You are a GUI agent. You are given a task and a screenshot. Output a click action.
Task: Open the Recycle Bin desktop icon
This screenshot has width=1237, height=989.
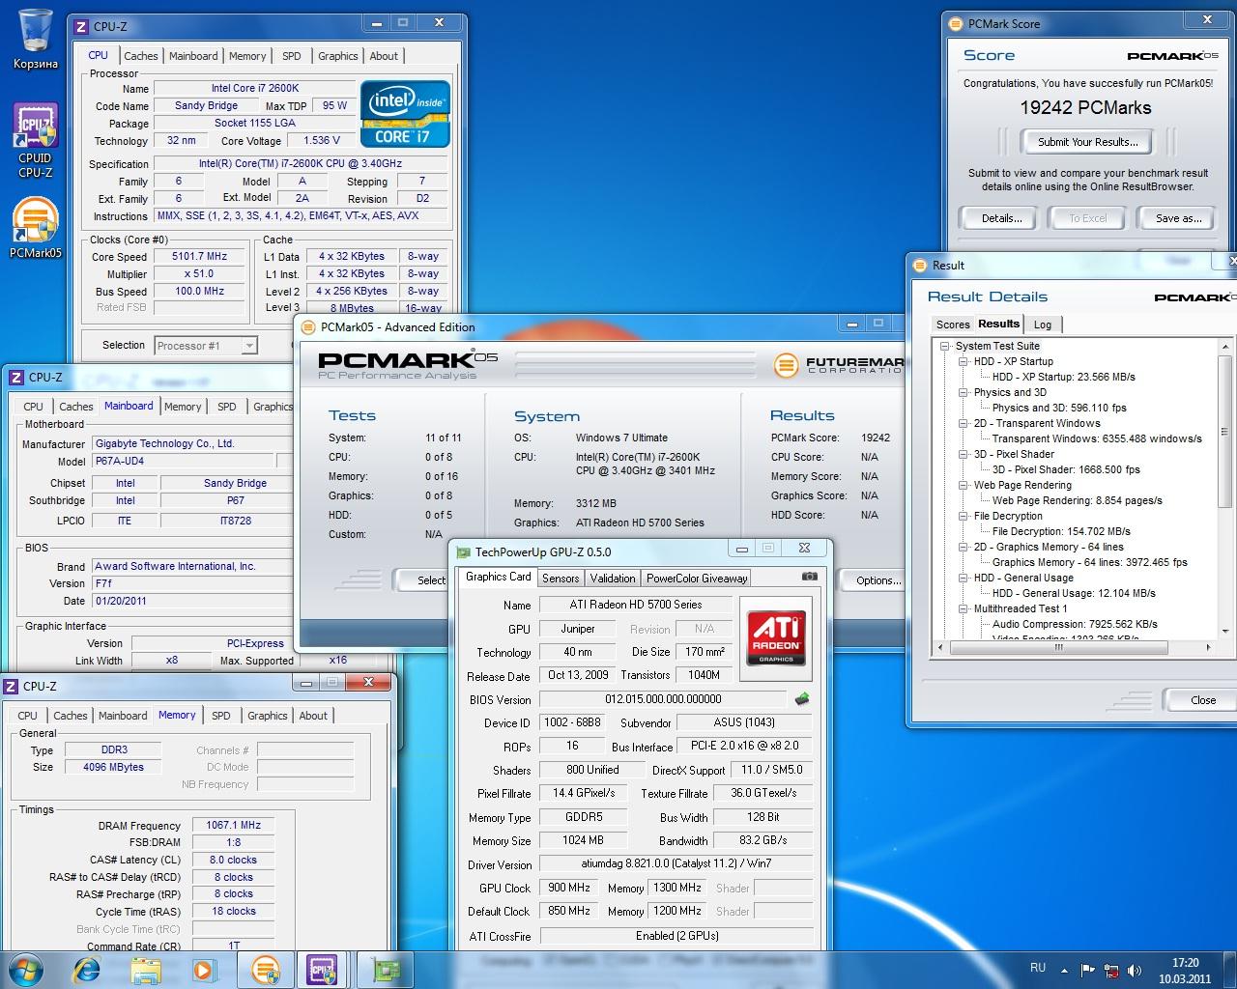(x=36, y=39)
